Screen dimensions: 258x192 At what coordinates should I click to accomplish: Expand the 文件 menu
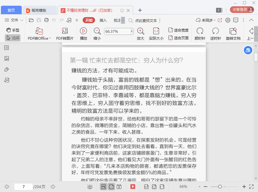tap(14, 20)
